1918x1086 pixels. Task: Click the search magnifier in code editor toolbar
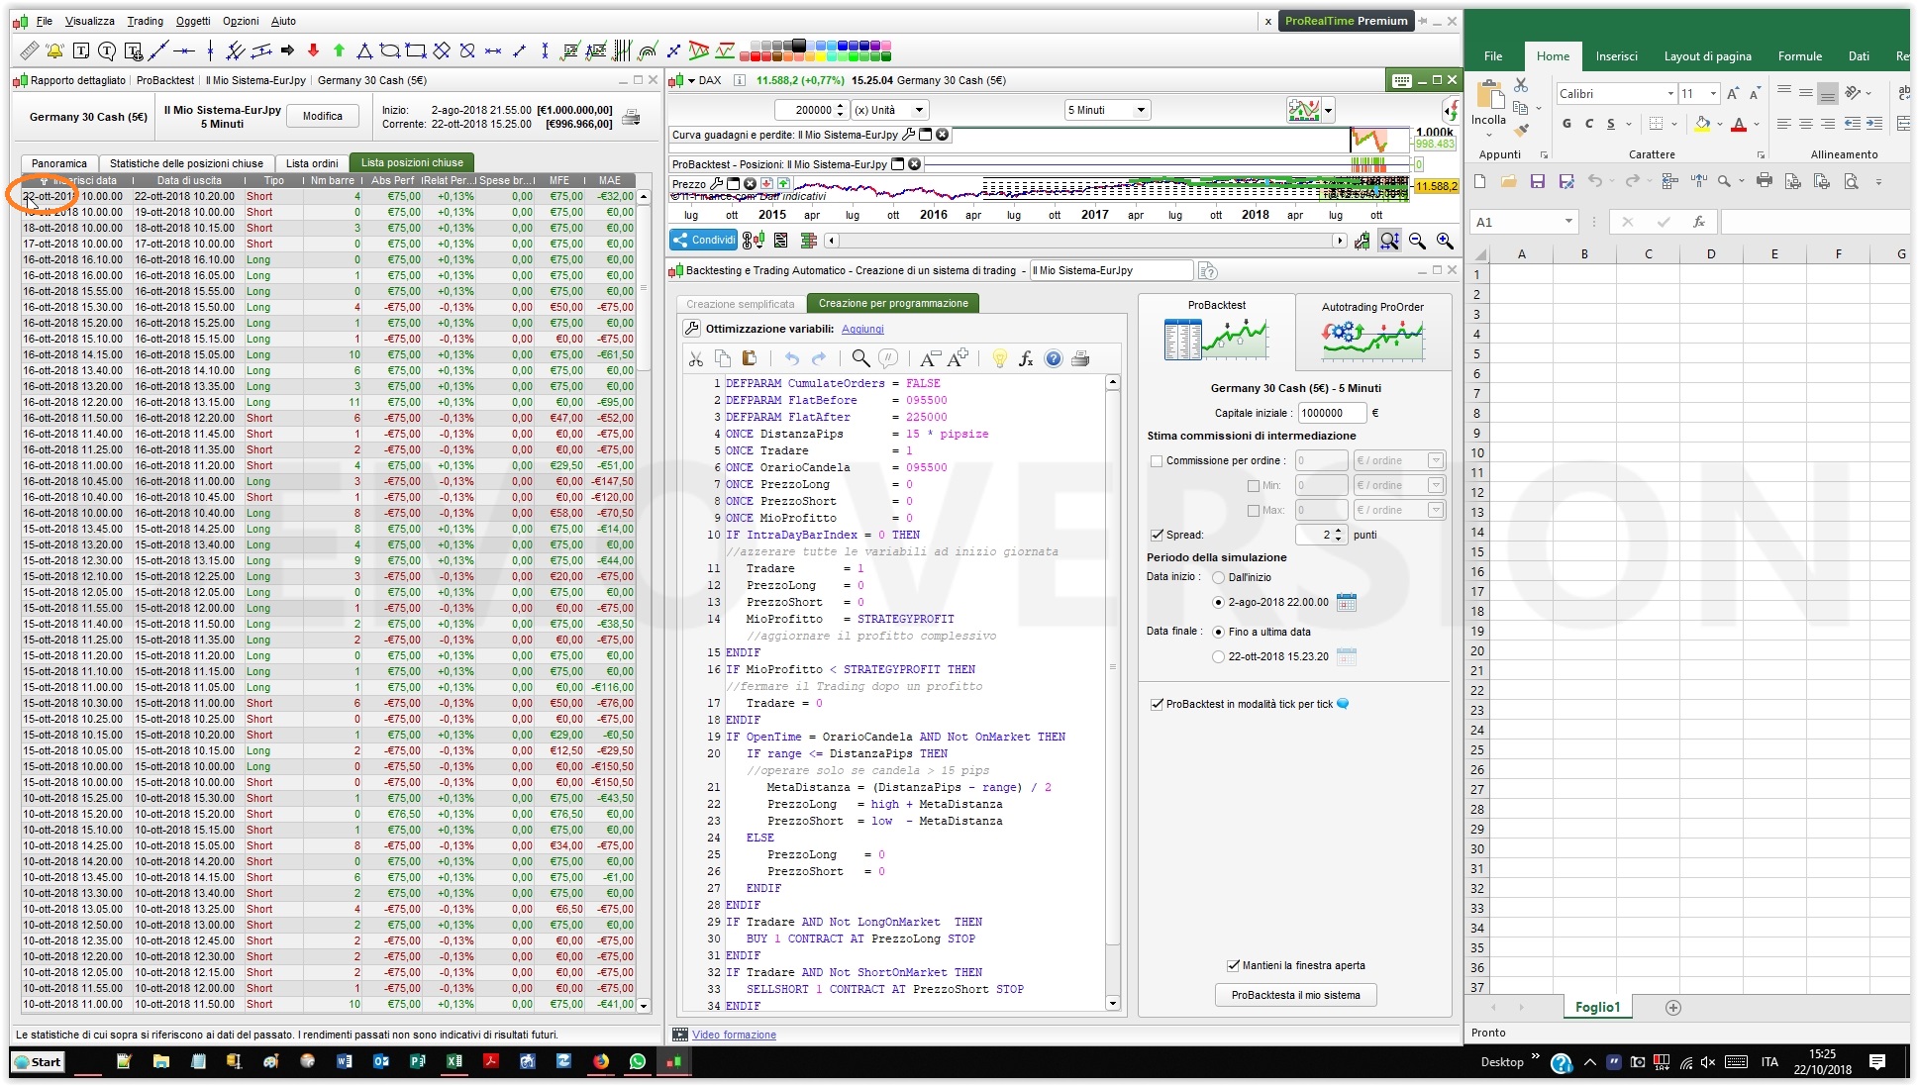pos(860,358)
